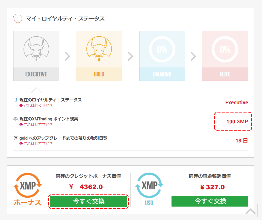Open これは何ですか？ under 現在のロイヤルティ・ステータス
Viewport: 262px width, 220px height.
pyautogui.click(x=38, y=105)
